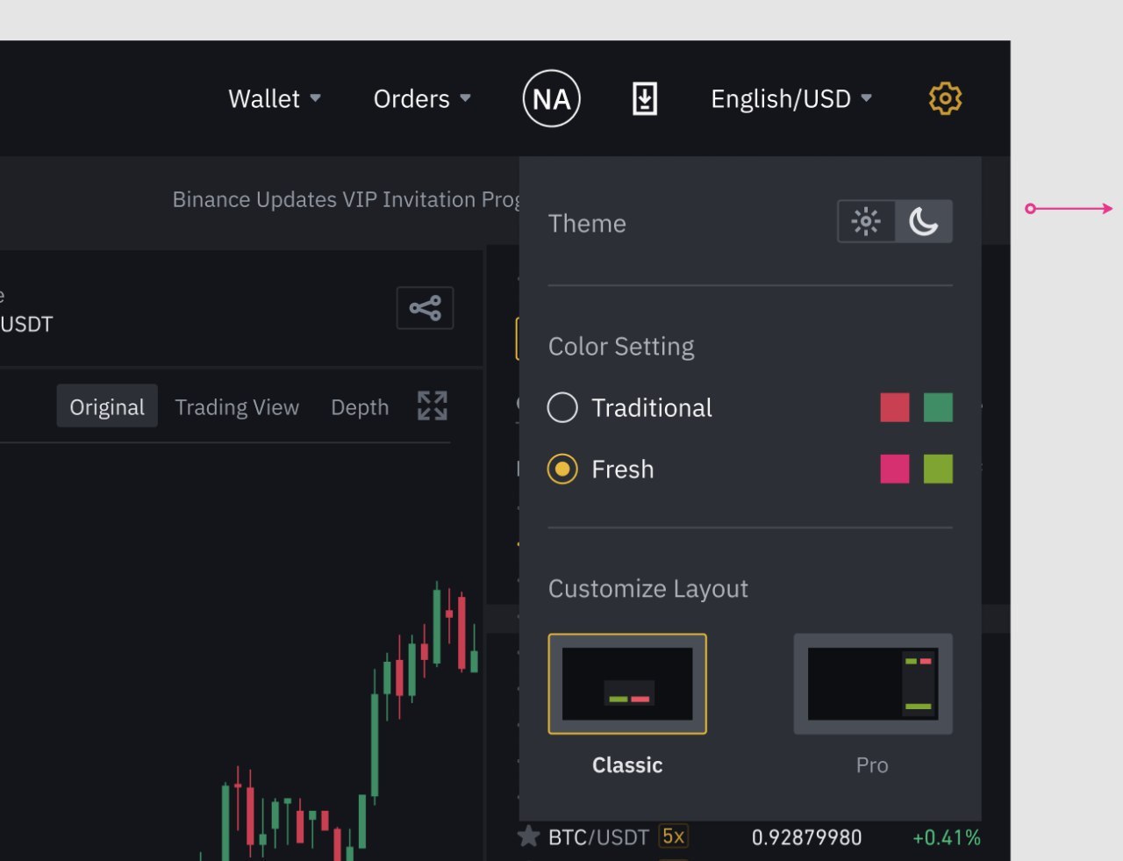Open English/USD language dropdown

pyautogui.click(x=791, y=98)
